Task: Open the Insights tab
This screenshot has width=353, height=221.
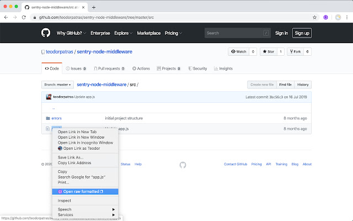Action: coord(222,69)
